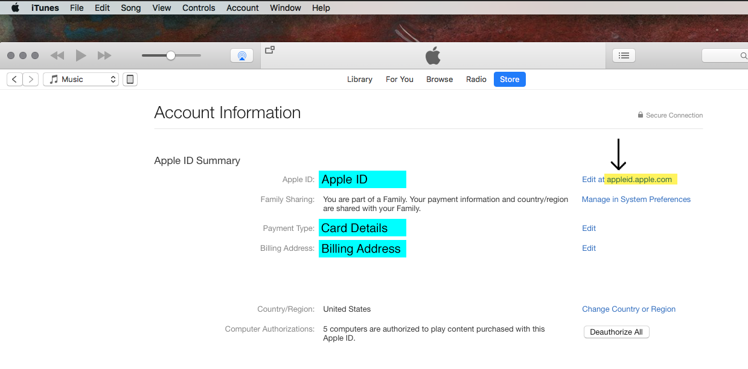Open the Song menu
The image size is (748, 369).
coord(131,8)
